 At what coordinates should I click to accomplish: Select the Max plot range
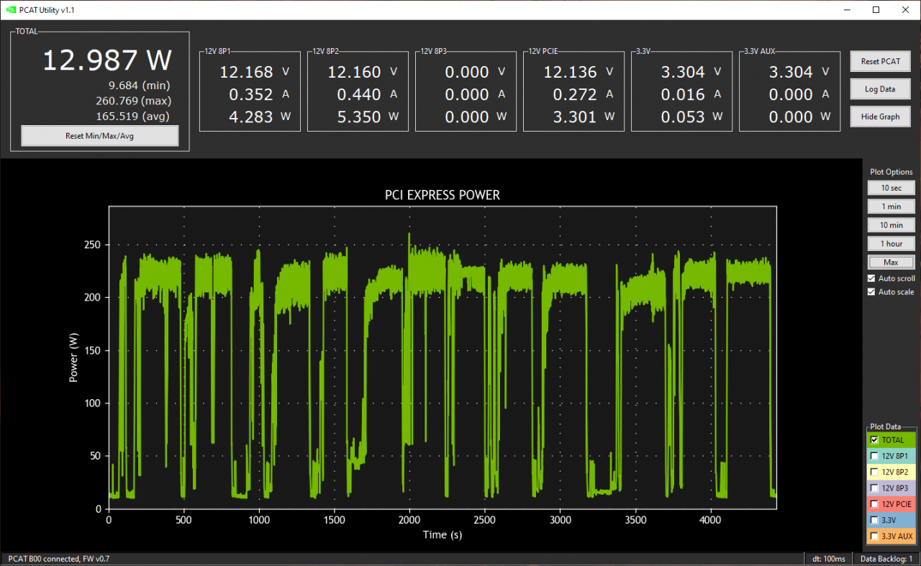click(891, 263)
